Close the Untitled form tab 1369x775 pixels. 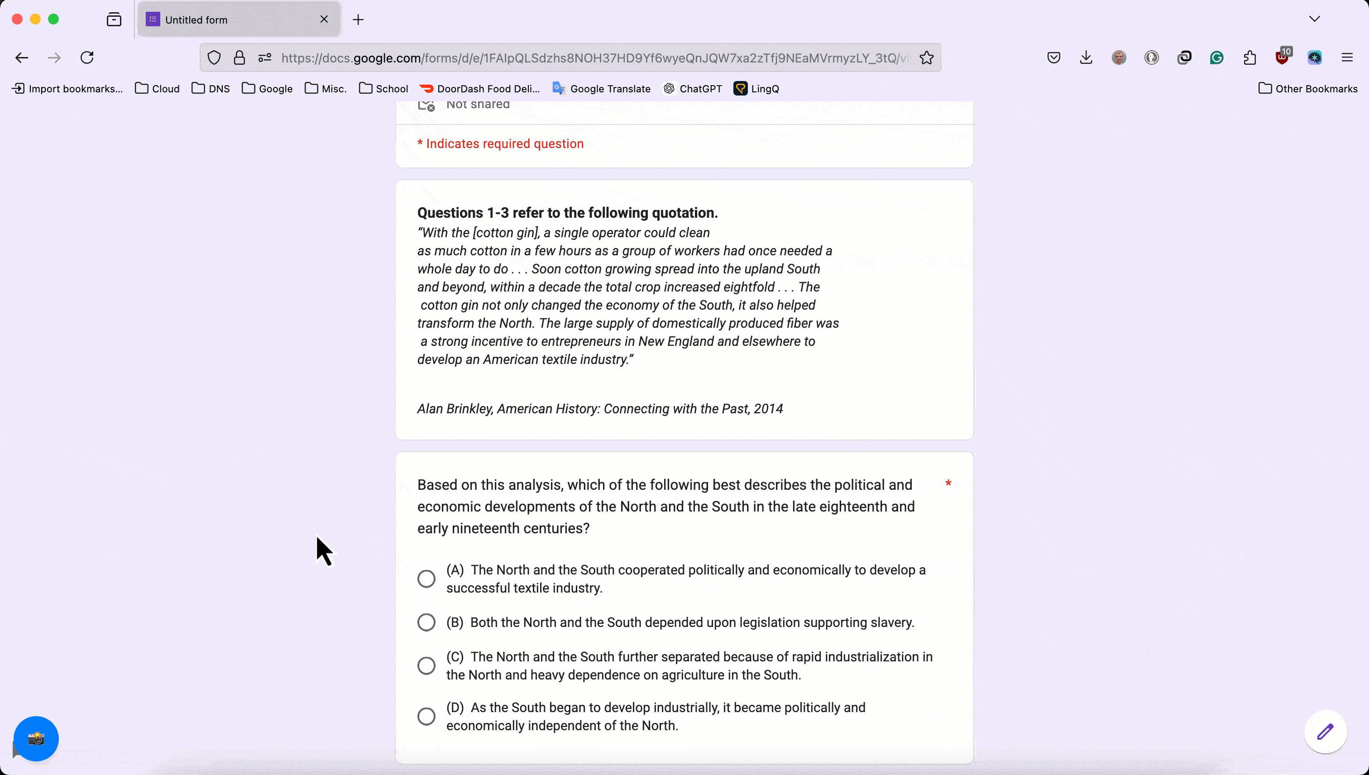[324, 19]
